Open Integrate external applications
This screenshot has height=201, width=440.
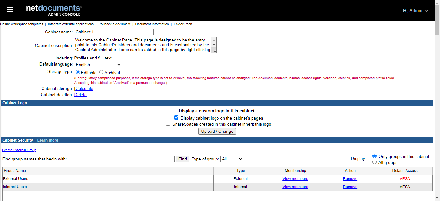[x=71, y=24]
